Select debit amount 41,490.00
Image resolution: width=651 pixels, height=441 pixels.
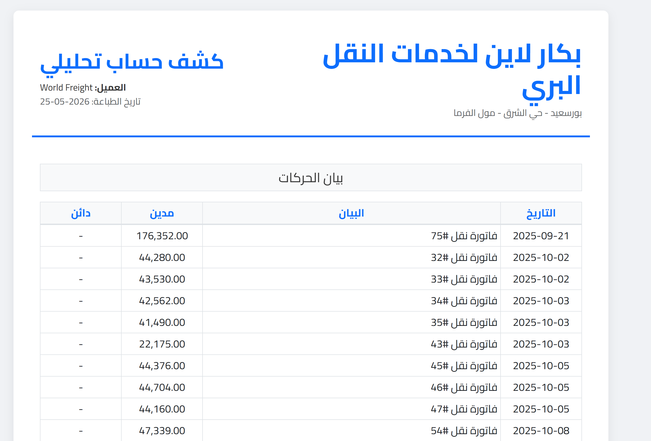click(x=162, y=322)
